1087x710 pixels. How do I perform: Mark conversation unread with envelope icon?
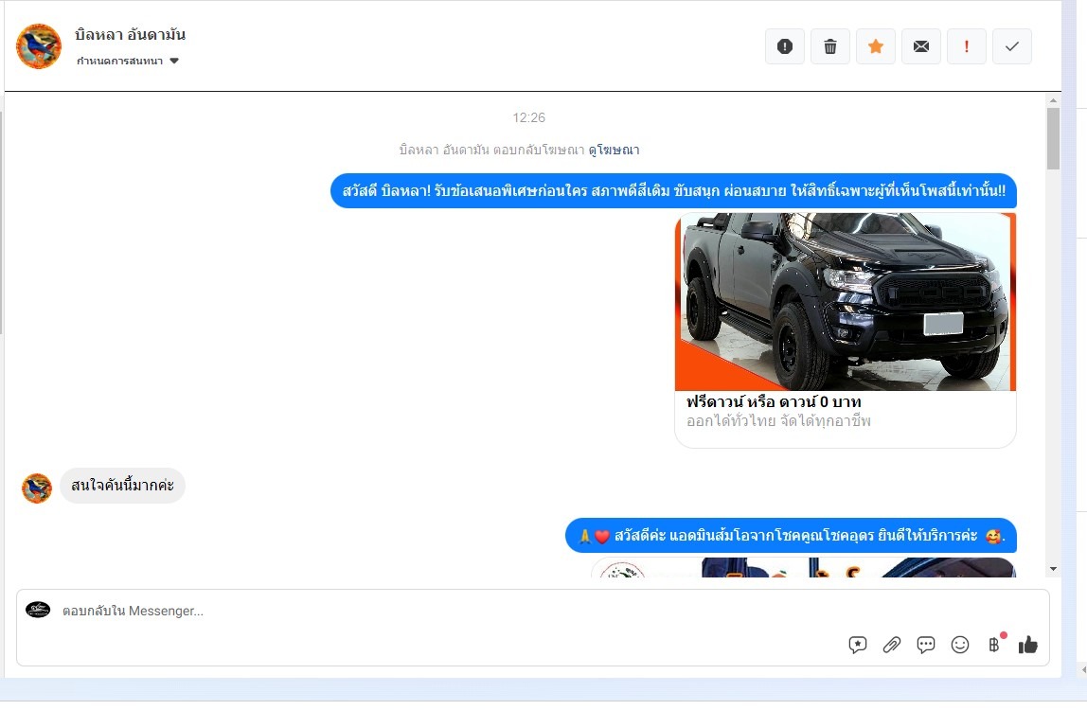921,46
